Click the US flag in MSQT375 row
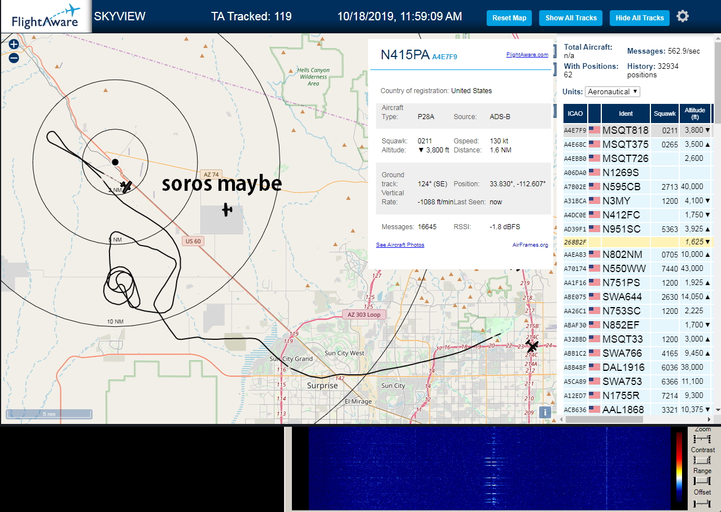The height and width of the screenshot is (512, 721). (595, 144)
